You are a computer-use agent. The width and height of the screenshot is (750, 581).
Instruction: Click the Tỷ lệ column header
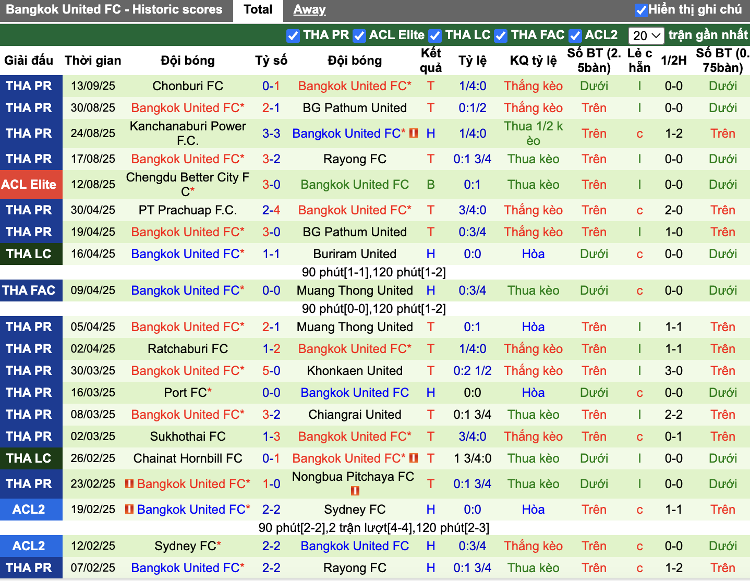point(473,60)
